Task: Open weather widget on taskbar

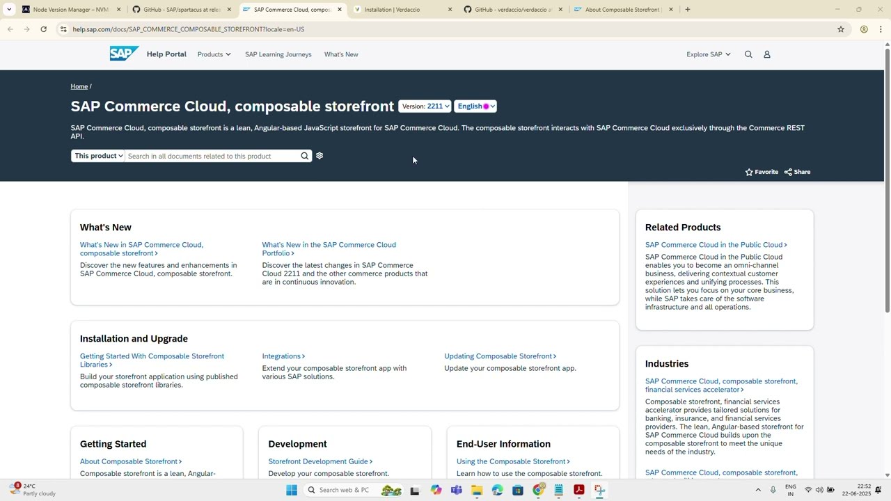Action: coord(33,490)
